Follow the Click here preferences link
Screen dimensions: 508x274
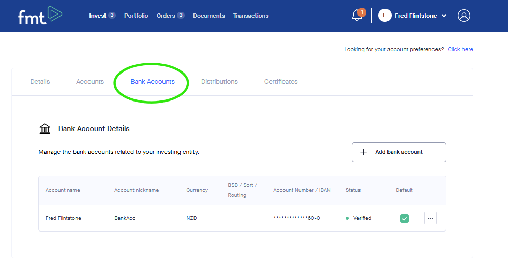coord(460,49)
